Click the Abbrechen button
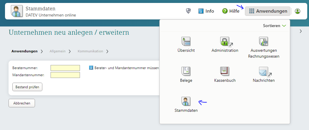Screen dimensions: 309x130 click(x=22, y=103)
